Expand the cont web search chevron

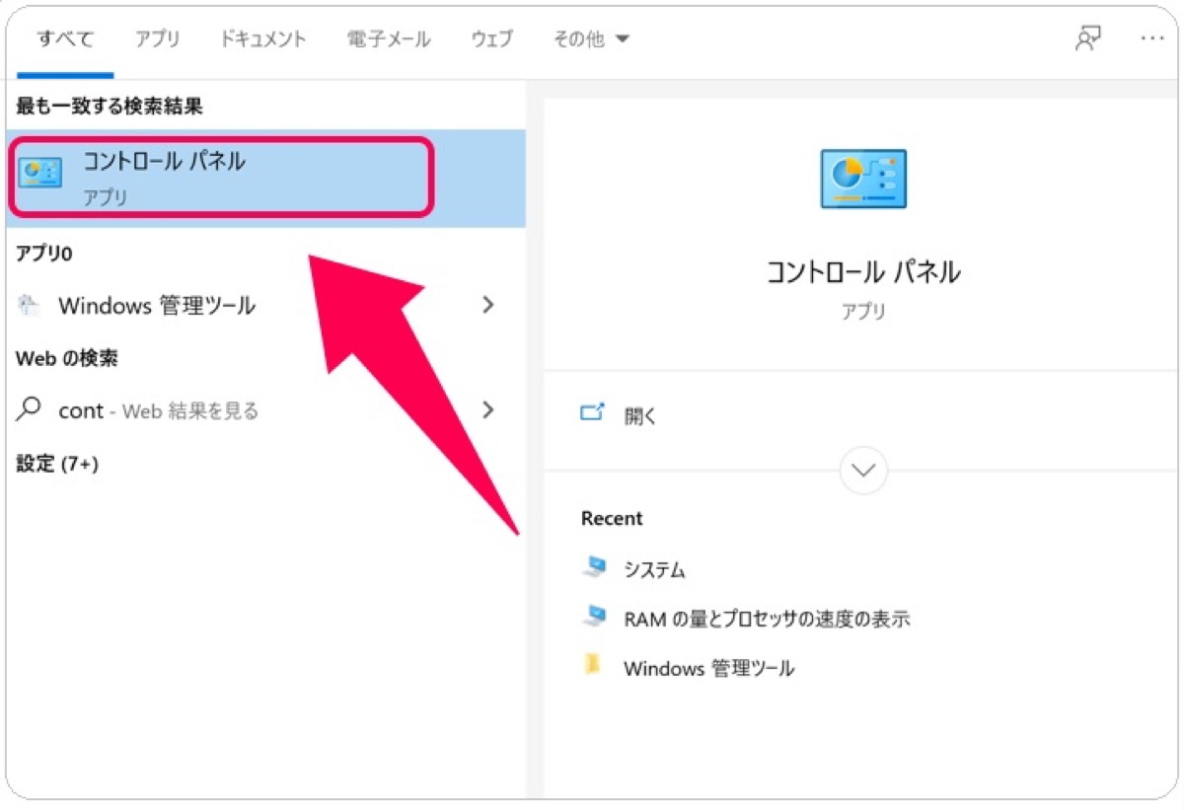coord(487,410)
